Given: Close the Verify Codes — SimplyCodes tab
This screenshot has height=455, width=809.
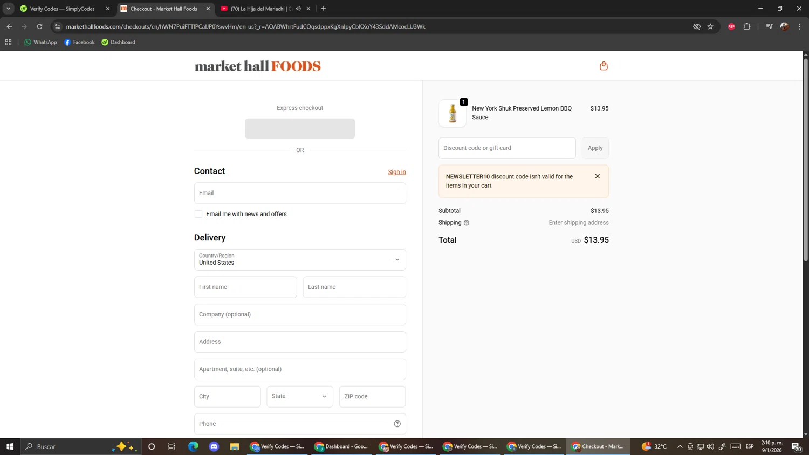Looking at the screenshot, I should [108, 9].
